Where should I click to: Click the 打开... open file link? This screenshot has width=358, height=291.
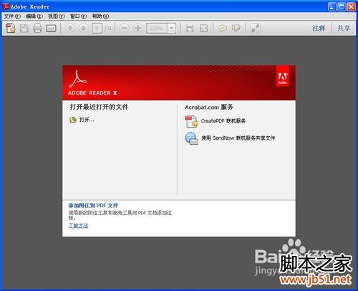[87, 120]
